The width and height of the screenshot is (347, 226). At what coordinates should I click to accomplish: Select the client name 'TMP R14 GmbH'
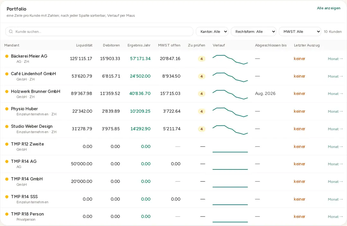27,179
